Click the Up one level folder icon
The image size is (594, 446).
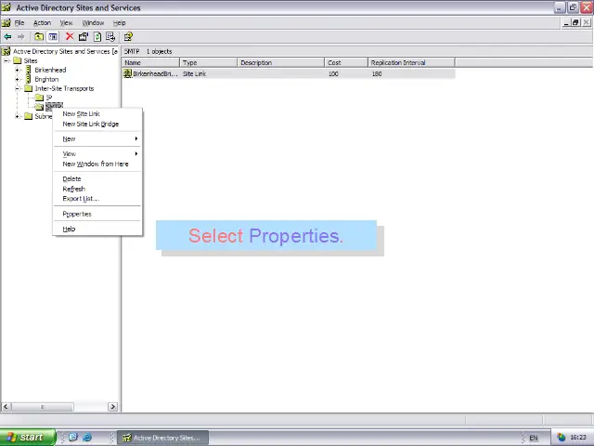[39, 37]
